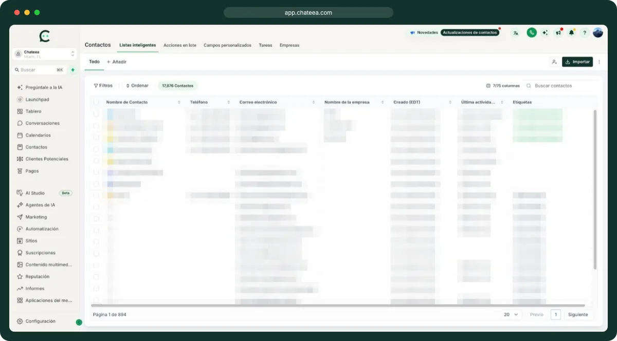Open Aplicaciones del mercado in sidebar

point(45,300)
